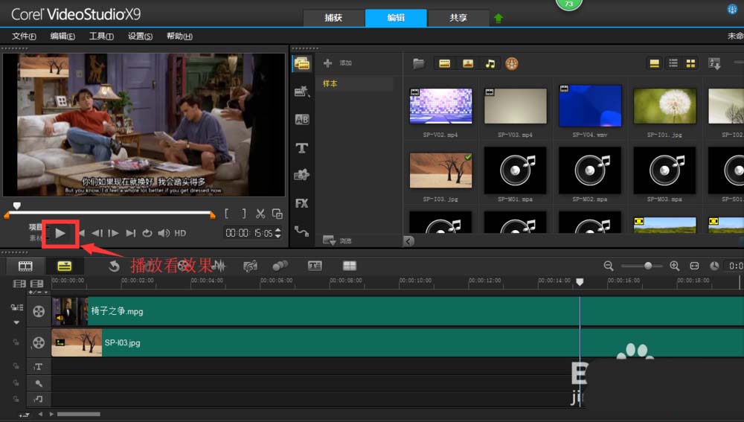744x422 pixels.
Task: Toggle video files in library
Action: pyautogui.click(x=445, y=63)
